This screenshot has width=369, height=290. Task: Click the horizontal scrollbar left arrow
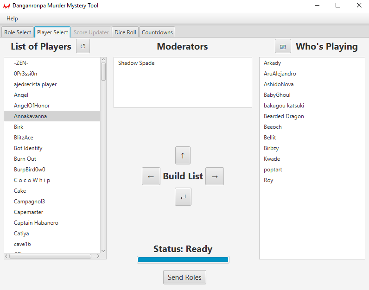(x=6, y=256)
